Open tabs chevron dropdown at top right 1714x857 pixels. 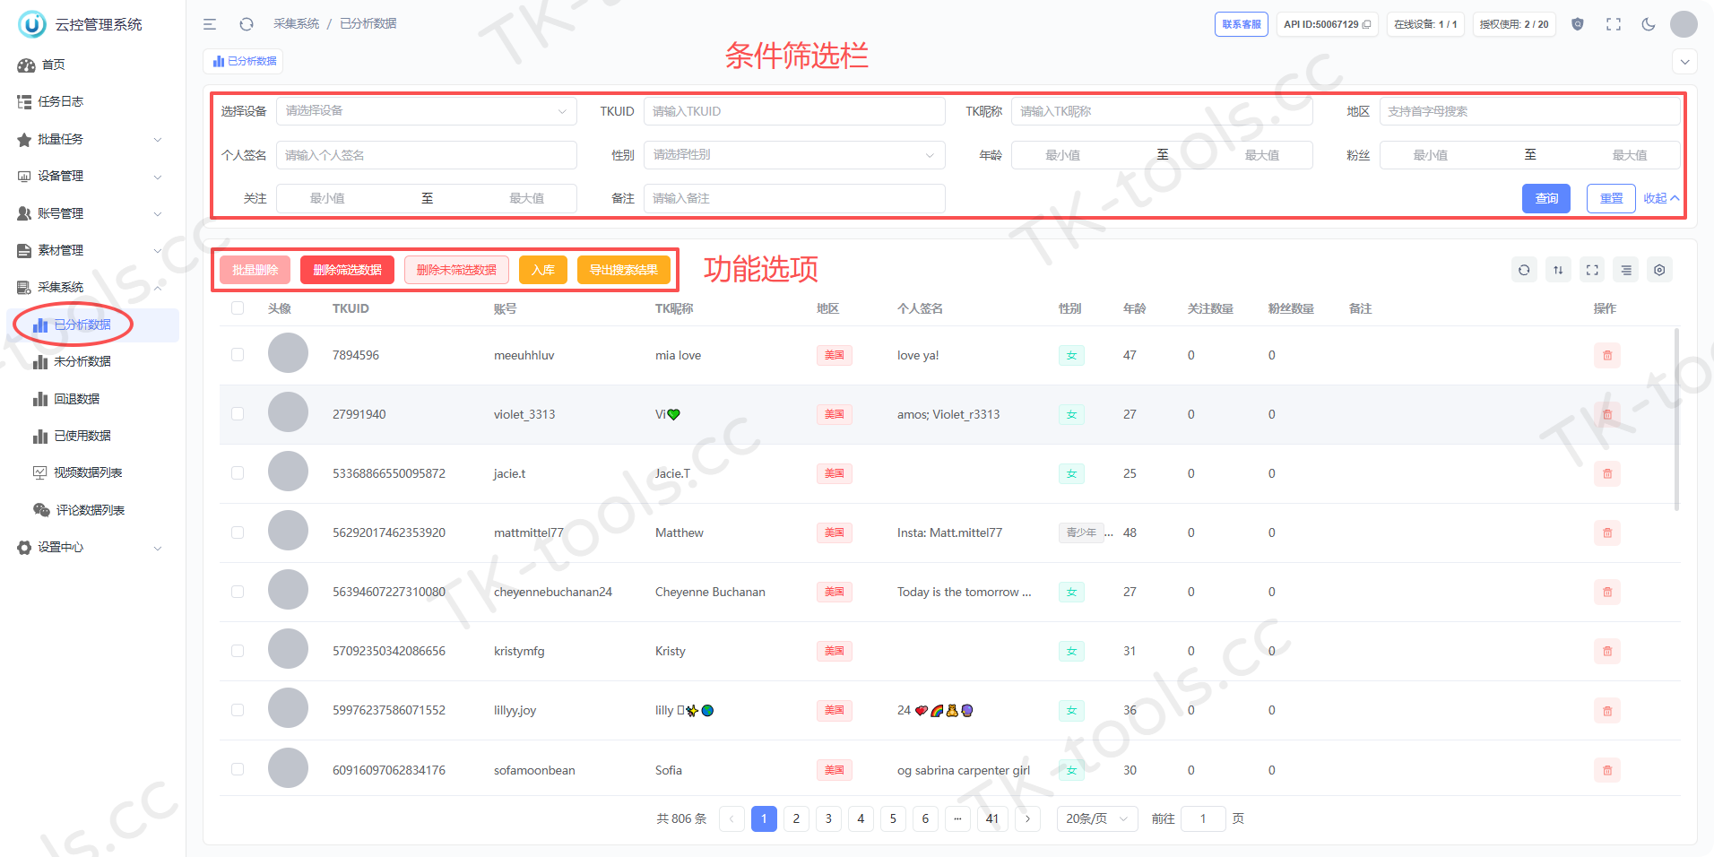pyautogui.click(x=1685, y=62)
